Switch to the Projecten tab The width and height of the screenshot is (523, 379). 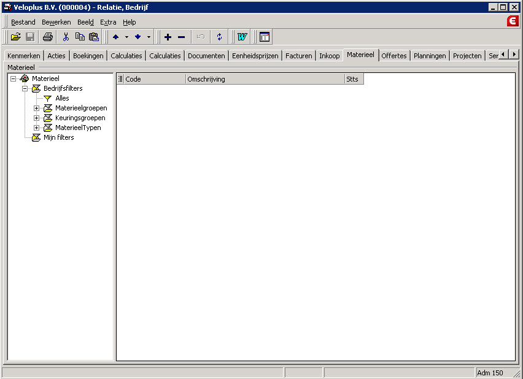click(467, 56)
